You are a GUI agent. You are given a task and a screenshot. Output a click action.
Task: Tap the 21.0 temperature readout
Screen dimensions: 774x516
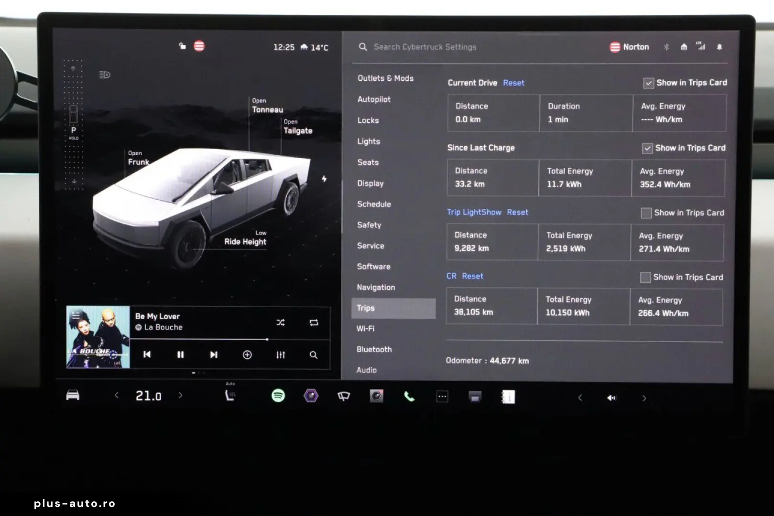[x=148, y=396]
